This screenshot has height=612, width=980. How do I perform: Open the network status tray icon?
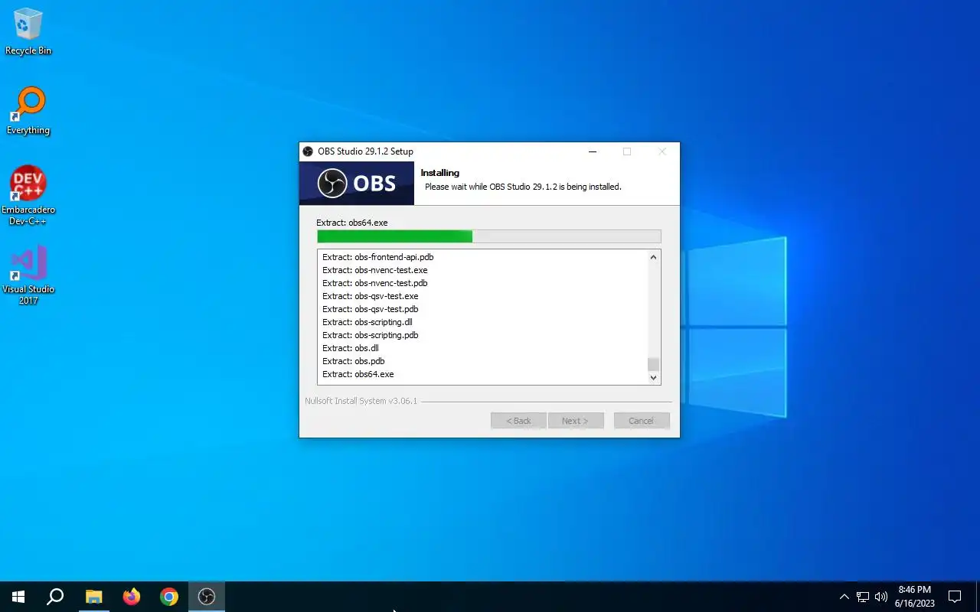click(x=863, y=597)
